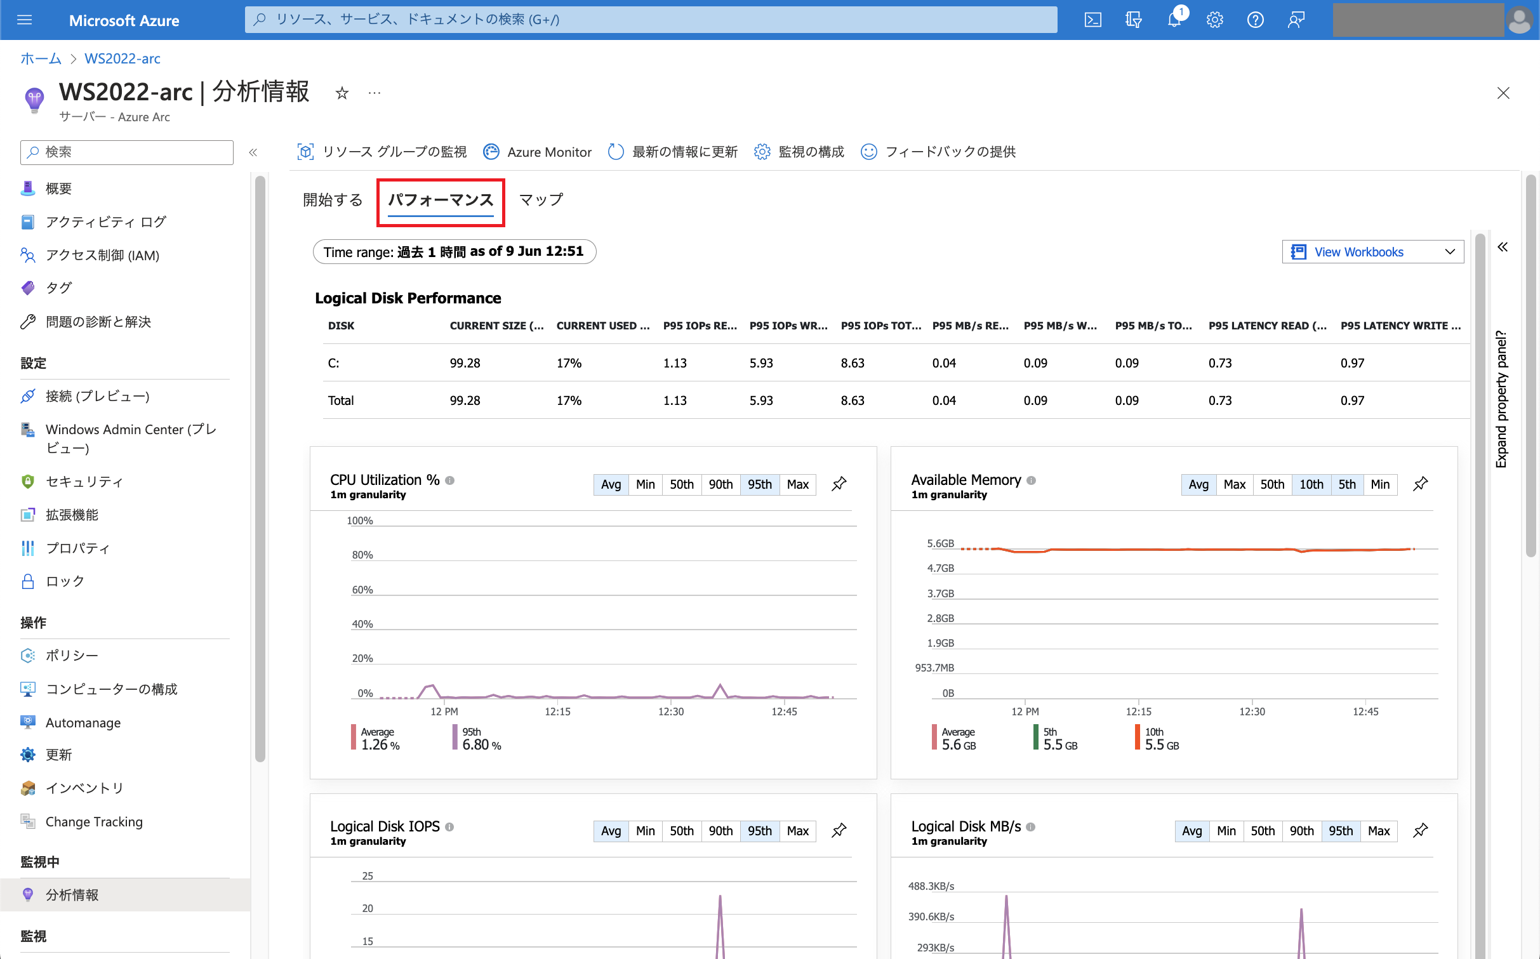
Task: Toggle Min series on CPU Utilization chart
Action: point(646,484)
